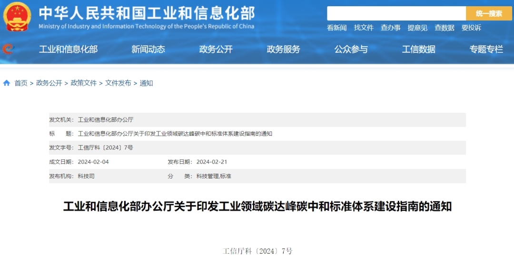Screen dimensions: 514x258
Task: Click the national emblem logo
Action: pyautogui.click(x=17, y=17)
